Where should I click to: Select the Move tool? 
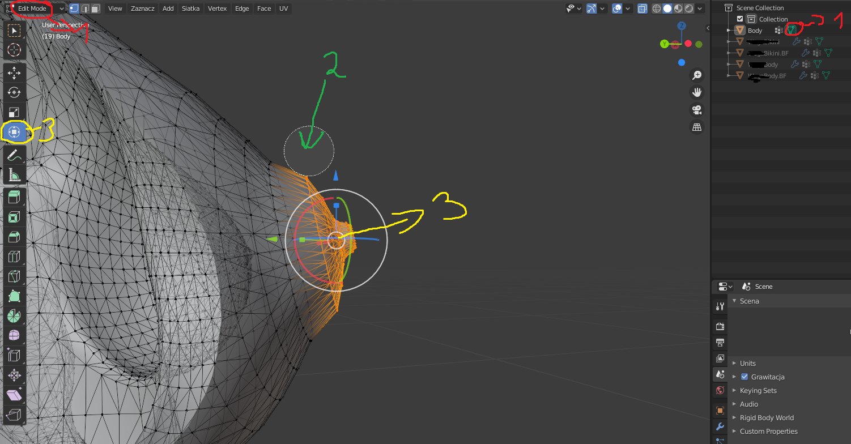tap(14, 72)
